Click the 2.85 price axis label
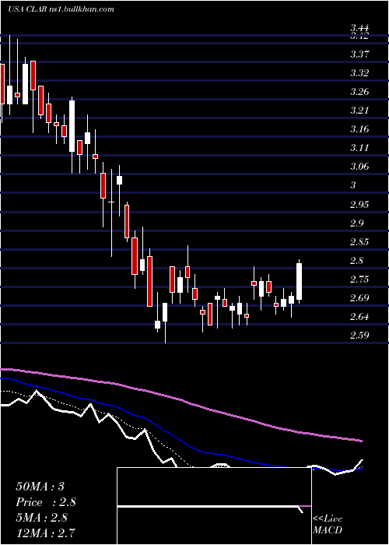Viewport: 389px width, 545px height. (x=359, y=241)
